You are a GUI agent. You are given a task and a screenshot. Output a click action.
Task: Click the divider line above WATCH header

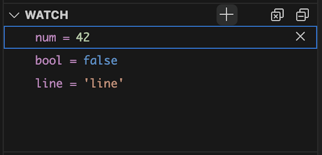pyautogui.click(x=161, y=3)
